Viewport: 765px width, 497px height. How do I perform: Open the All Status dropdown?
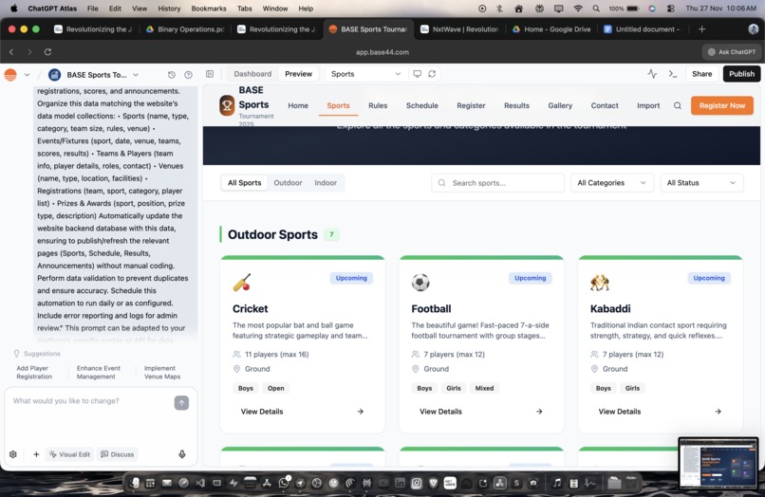point(701,182)
